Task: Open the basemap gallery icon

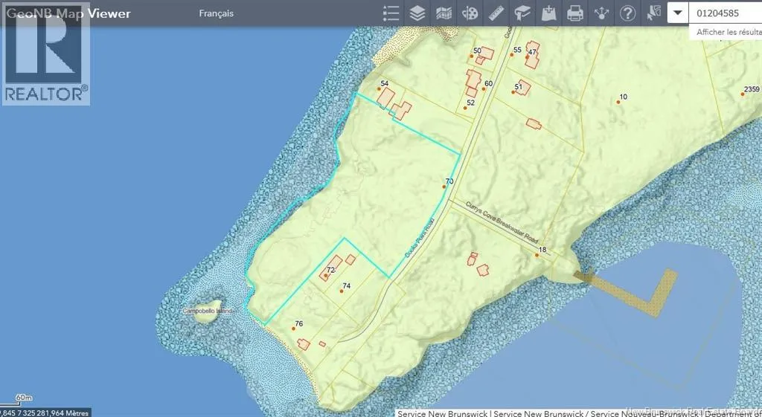Action: [444, 13]
